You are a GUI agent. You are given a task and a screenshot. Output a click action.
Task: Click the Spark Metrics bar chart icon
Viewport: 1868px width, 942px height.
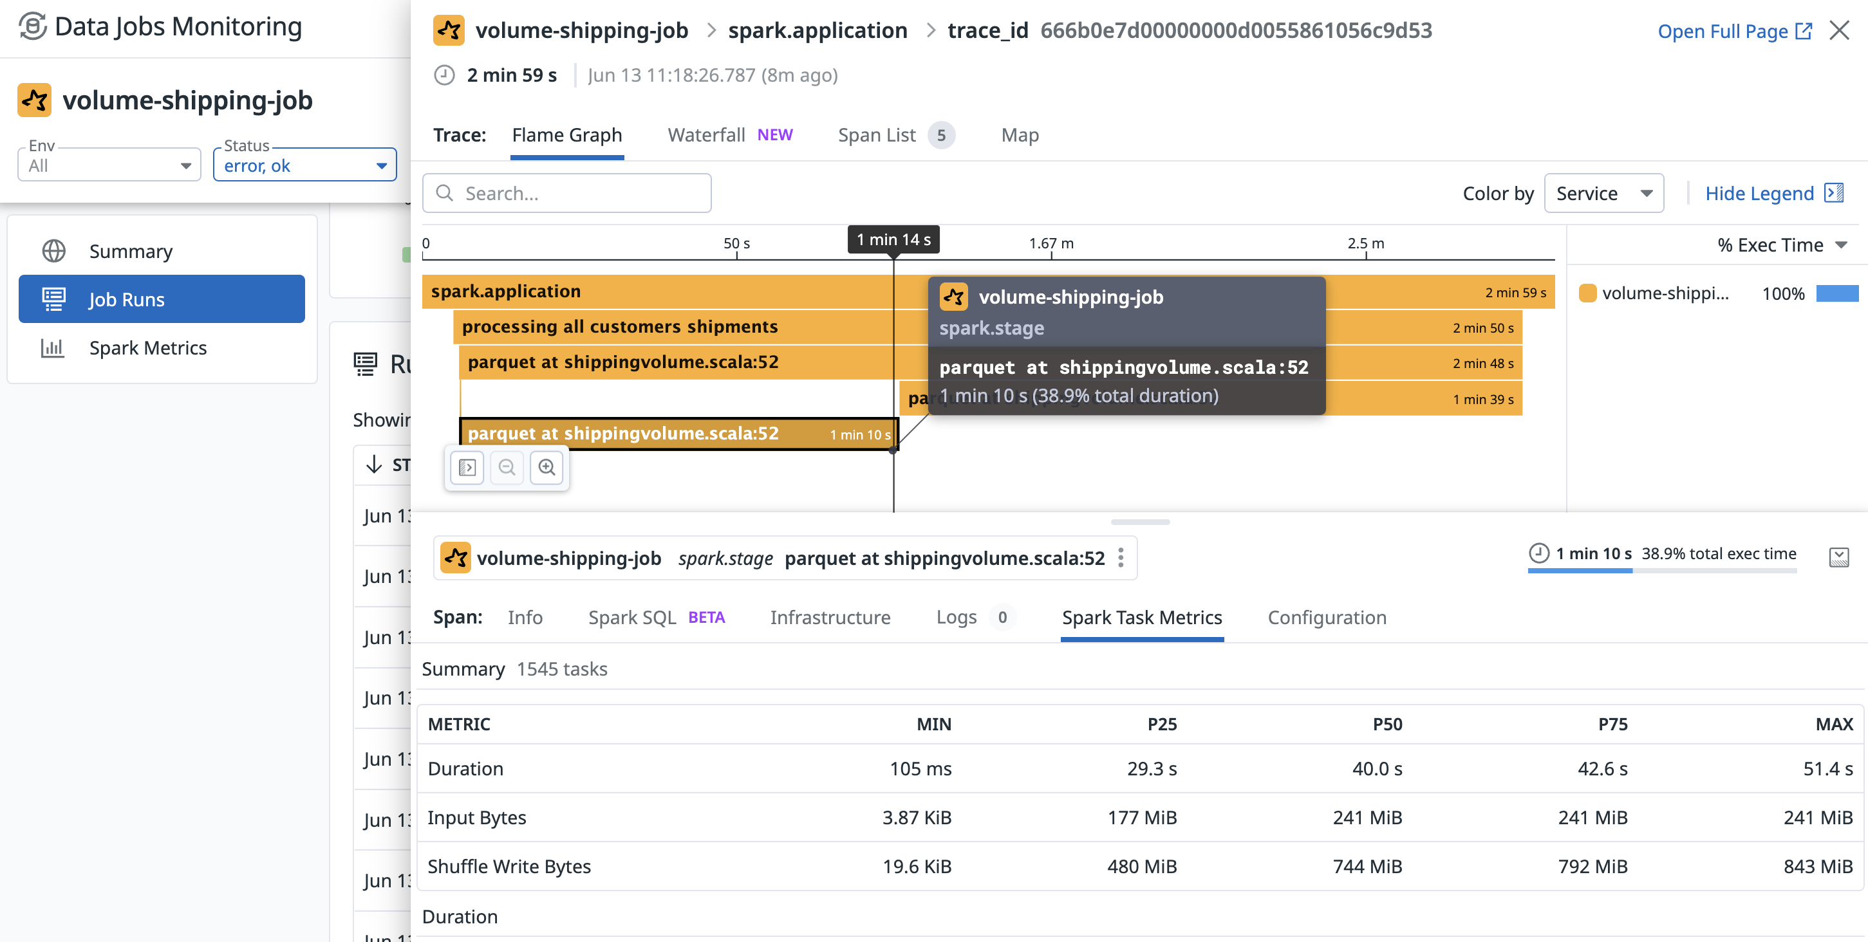pos(52,348)
